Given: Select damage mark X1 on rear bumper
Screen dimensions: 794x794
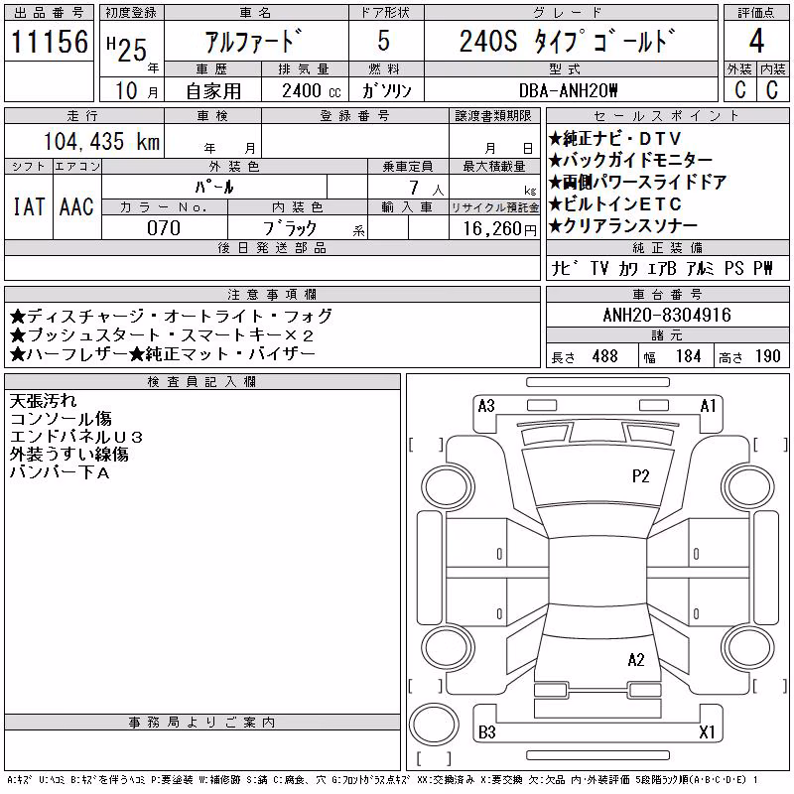Looking at the screenshot, I should coord(707,732).
